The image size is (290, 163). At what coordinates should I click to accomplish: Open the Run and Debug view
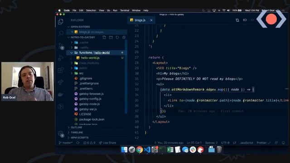coord(61,58)
